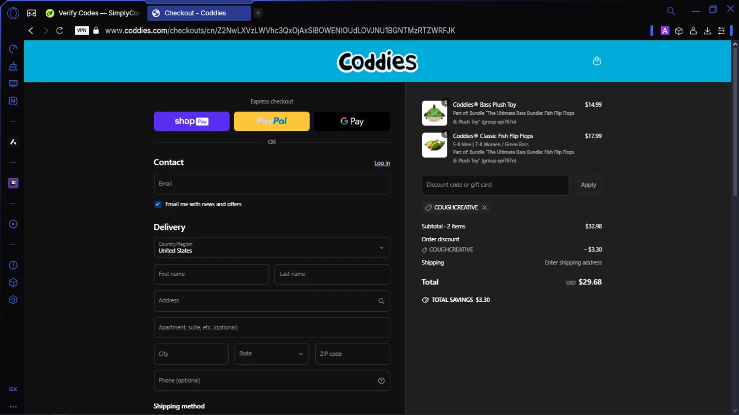Click the Coddies logo
The width and height of the screenshot is (739, 415).
point(377,62)
